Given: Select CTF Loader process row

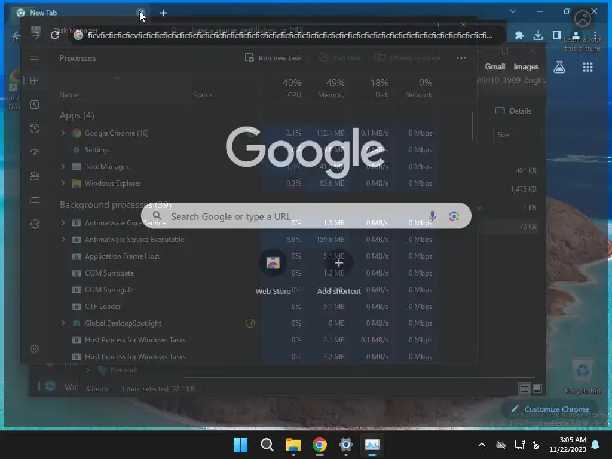Looking at the screenshot, I should pos(248,307).
